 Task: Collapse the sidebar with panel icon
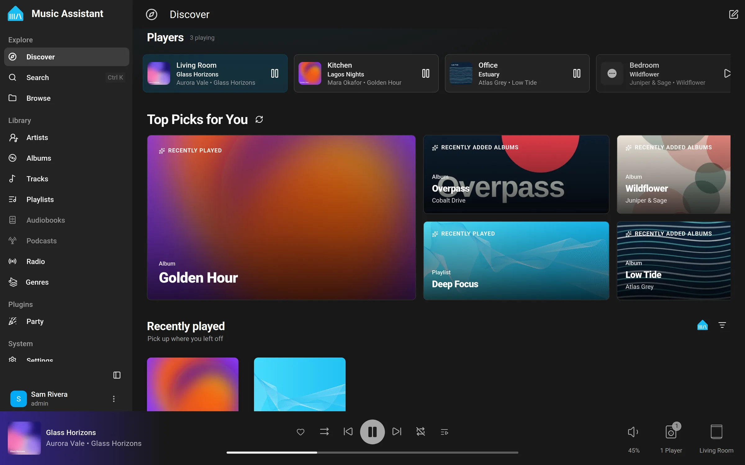[x=117, y=375]
